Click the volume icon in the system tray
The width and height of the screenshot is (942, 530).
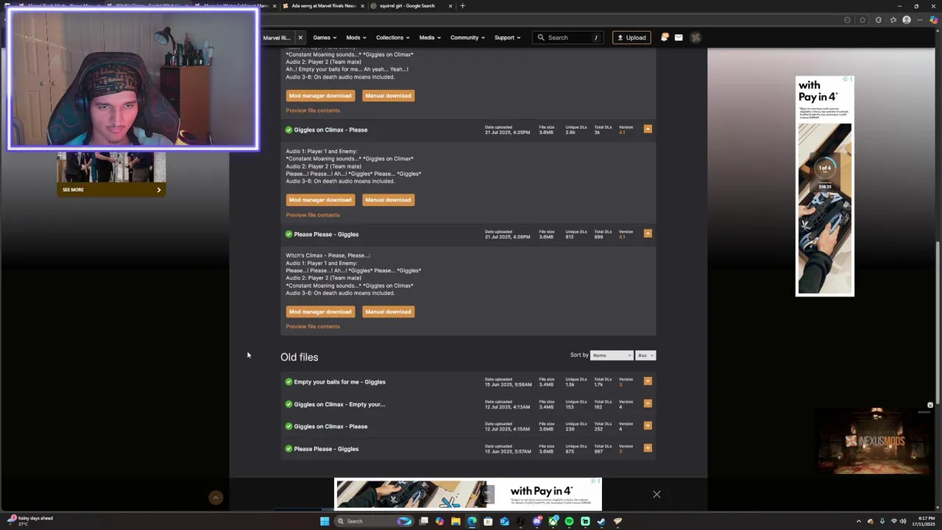[902, 521]
